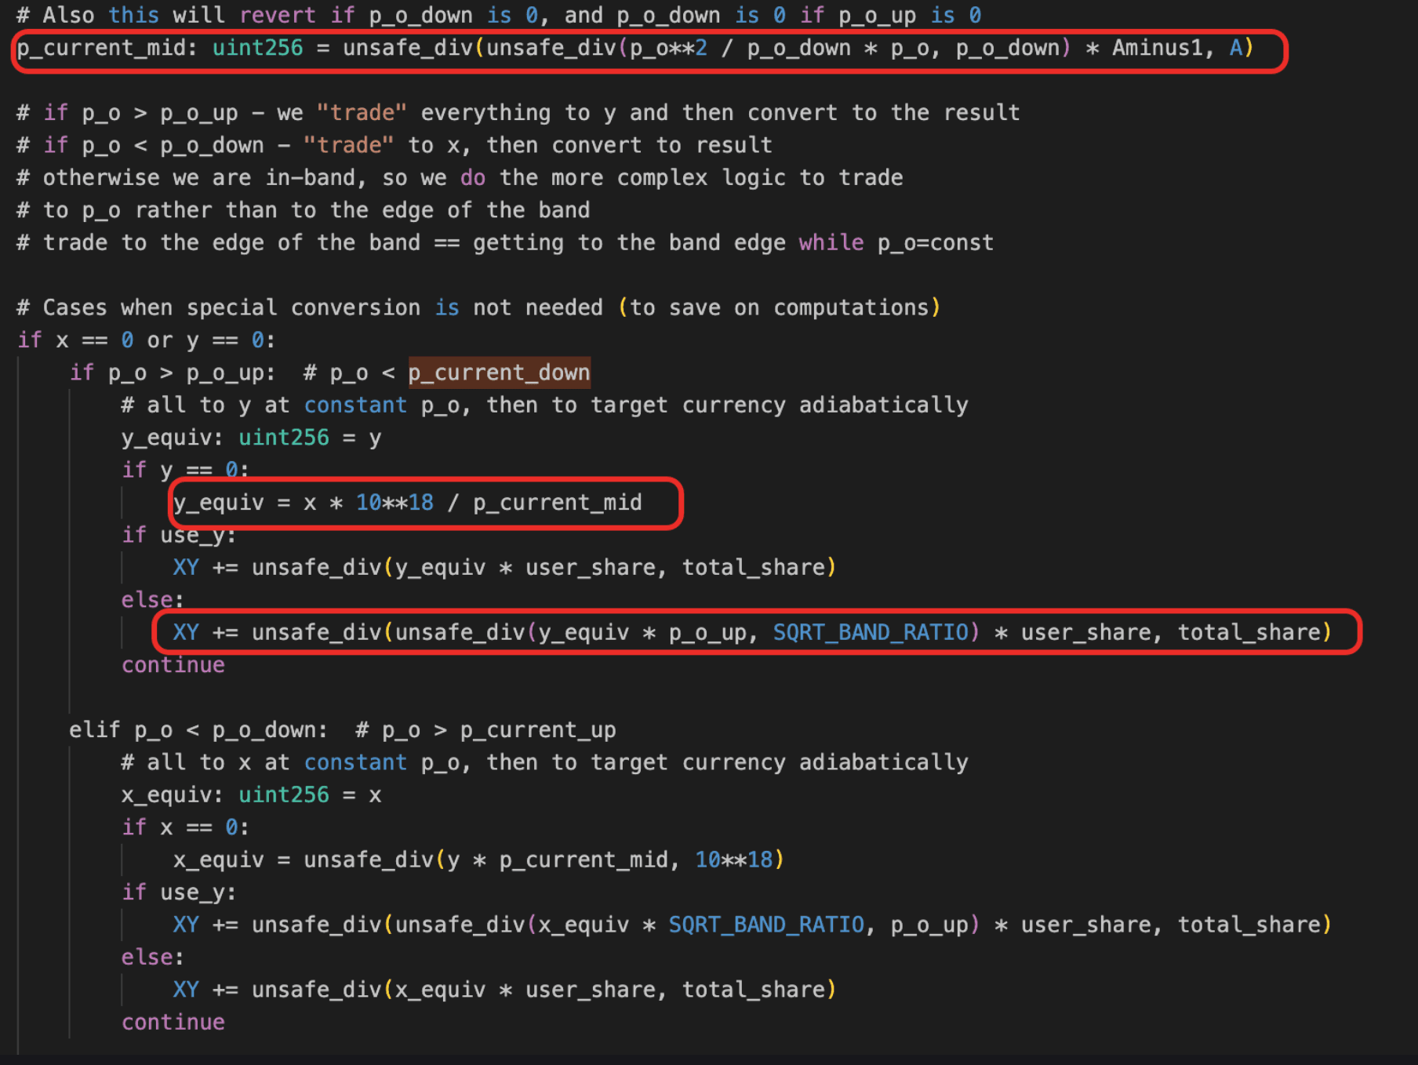Image resolution: width=1418 pixels, height=1065 pixels.
Task: Click "trade" string in the p_o > p_o_up comment
Action: pos(362,113)
